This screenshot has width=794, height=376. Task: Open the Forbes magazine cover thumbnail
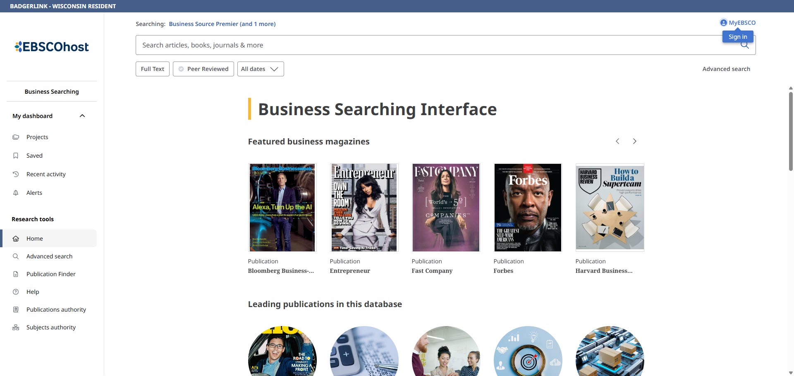tap(528, 208)
